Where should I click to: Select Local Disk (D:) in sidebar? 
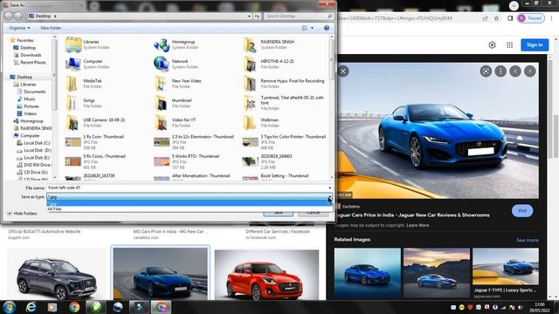[x=37, y=151]
